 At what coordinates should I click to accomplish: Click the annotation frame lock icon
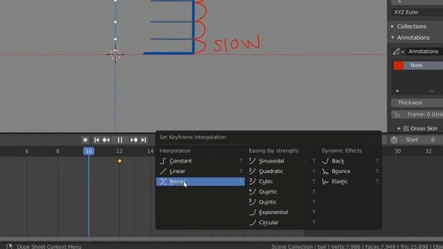tap(397, 114)
